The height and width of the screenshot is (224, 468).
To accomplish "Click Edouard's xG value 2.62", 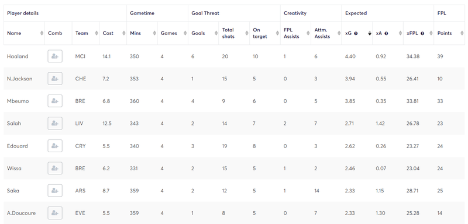I will (350, 146).
